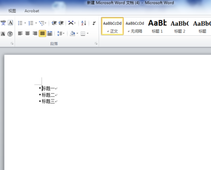
Task: Open the Asian Layout dropdown arrow
Action: click(75, 23)
